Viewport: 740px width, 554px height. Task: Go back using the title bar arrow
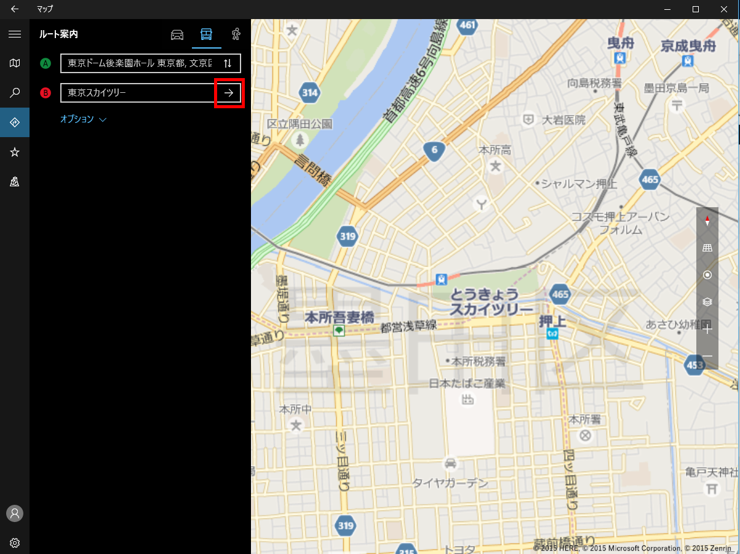tap(15, 9)
